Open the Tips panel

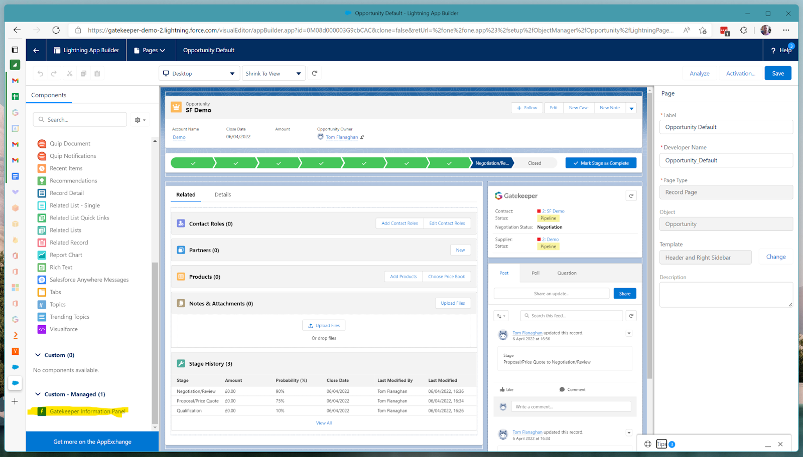click(662, 444)
